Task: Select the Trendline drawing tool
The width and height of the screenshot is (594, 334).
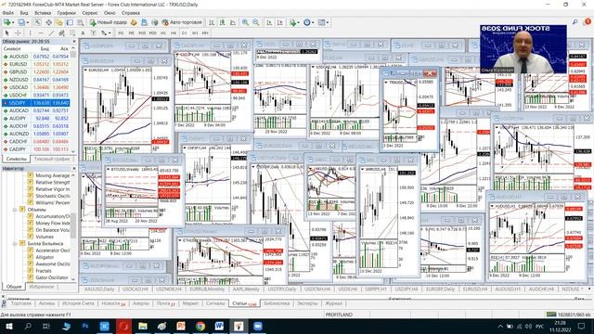Action: 52,33
